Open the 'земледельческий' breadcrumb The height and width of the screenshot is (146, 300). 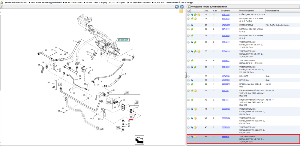click(53, 3)
